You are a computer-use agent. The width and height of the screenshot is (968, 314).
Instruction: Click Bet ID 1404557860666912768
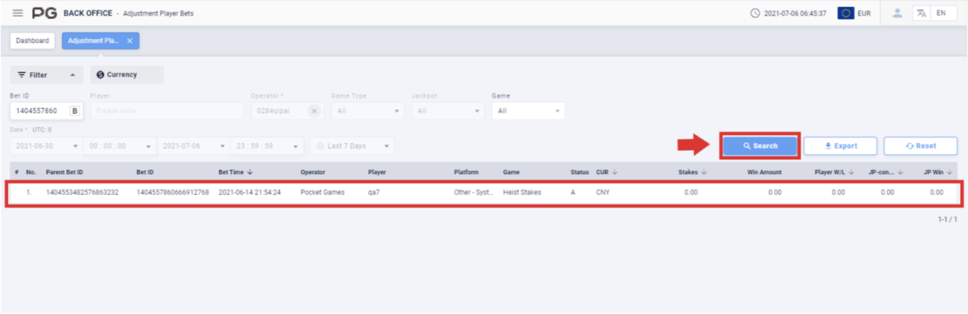click(x=173, y=192)
